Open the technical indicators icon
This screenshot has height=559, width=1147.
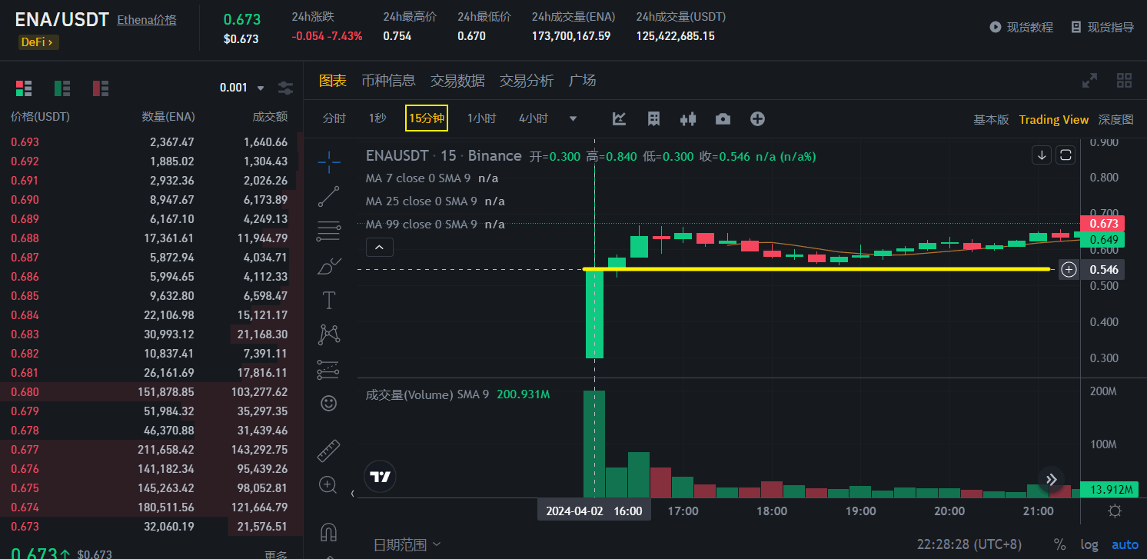(x=619, y=118)
